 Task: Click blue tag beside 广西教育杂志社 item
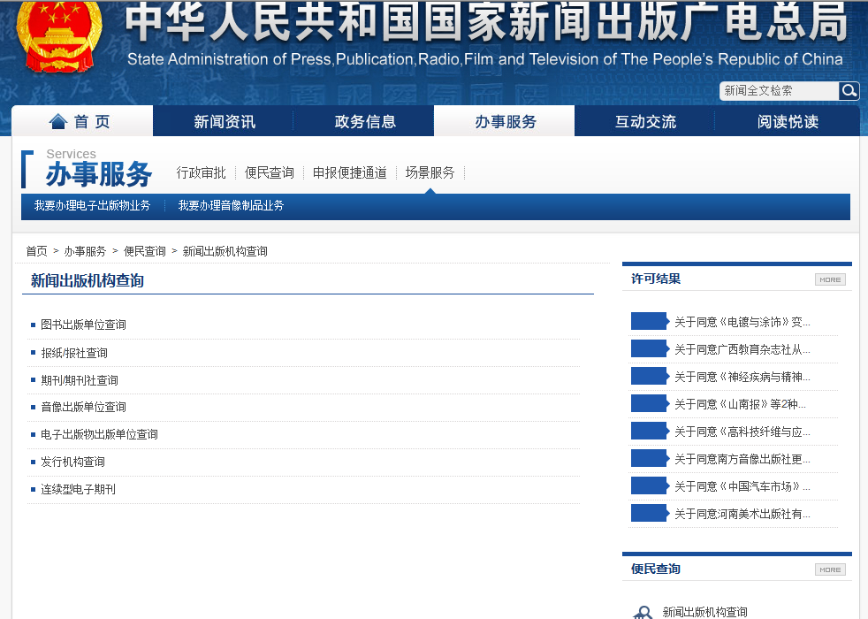click(650, 348)
